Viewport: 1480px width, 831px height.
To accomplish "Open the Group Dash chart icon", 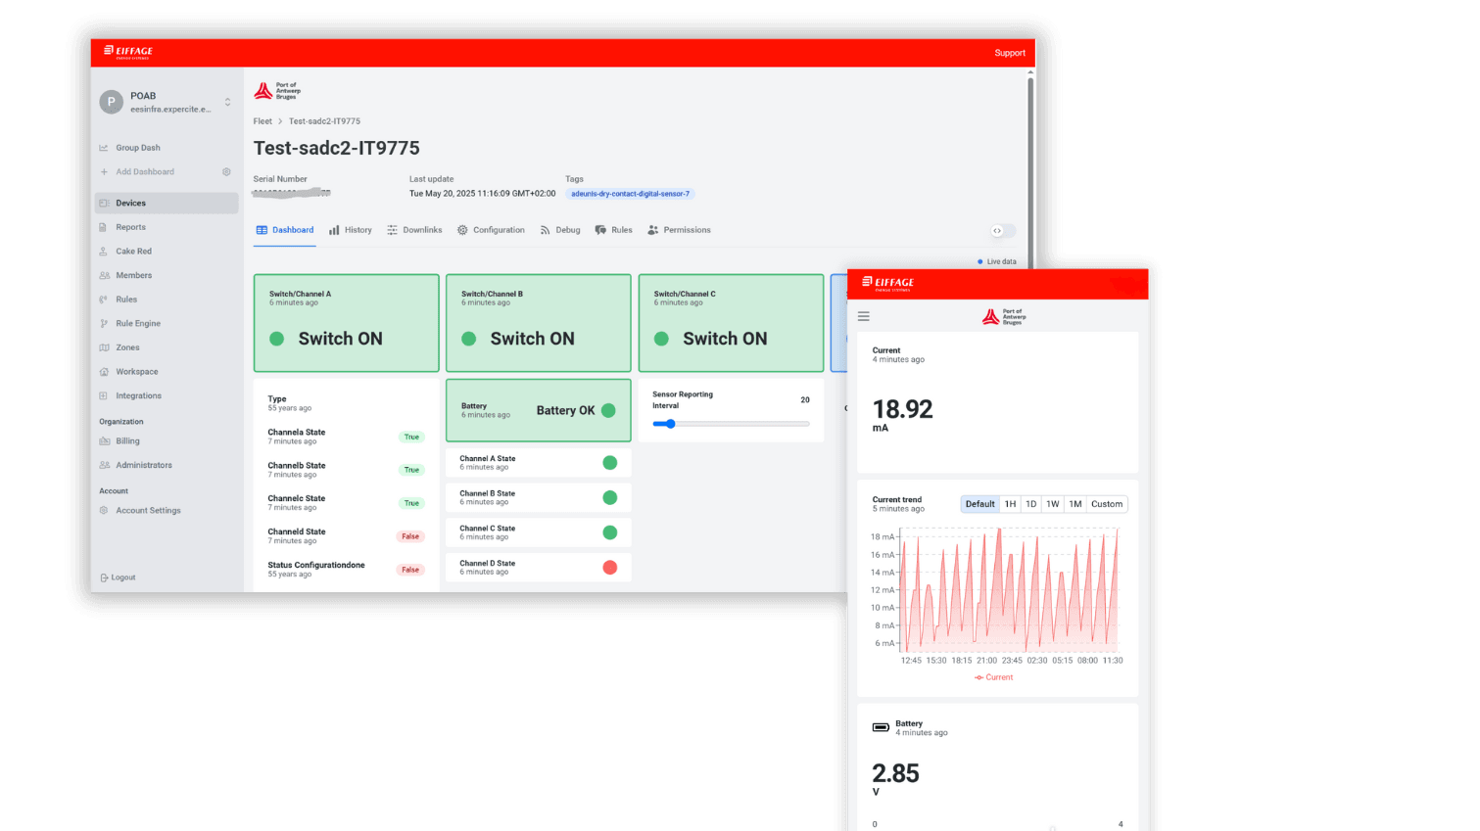I will point(104,148).
